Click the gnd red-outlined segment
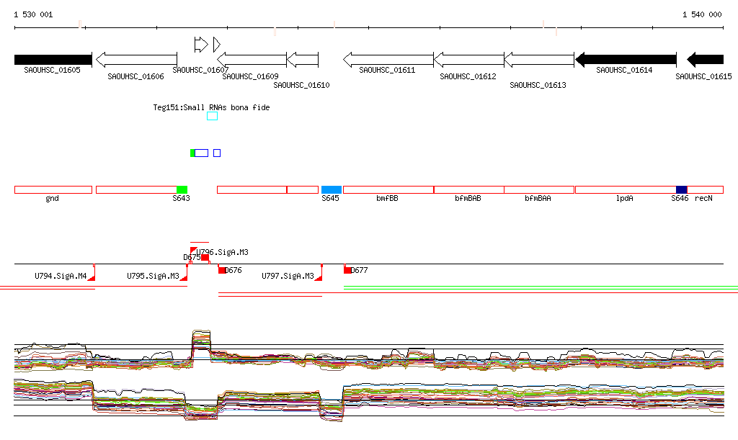This screenshot has width=738, height=440. click(53, 189)
